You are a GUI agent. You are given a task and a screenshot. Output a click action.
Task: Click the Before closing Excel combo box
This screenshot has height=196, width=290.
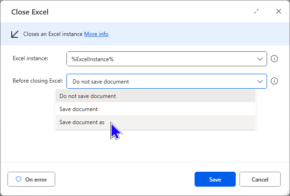click(167, 81)
